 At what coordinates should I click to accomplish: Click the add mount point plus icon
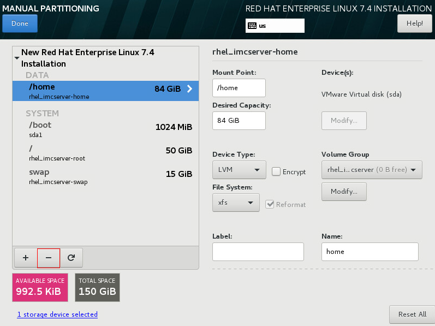pyautogui.click(x=26, y=258)
